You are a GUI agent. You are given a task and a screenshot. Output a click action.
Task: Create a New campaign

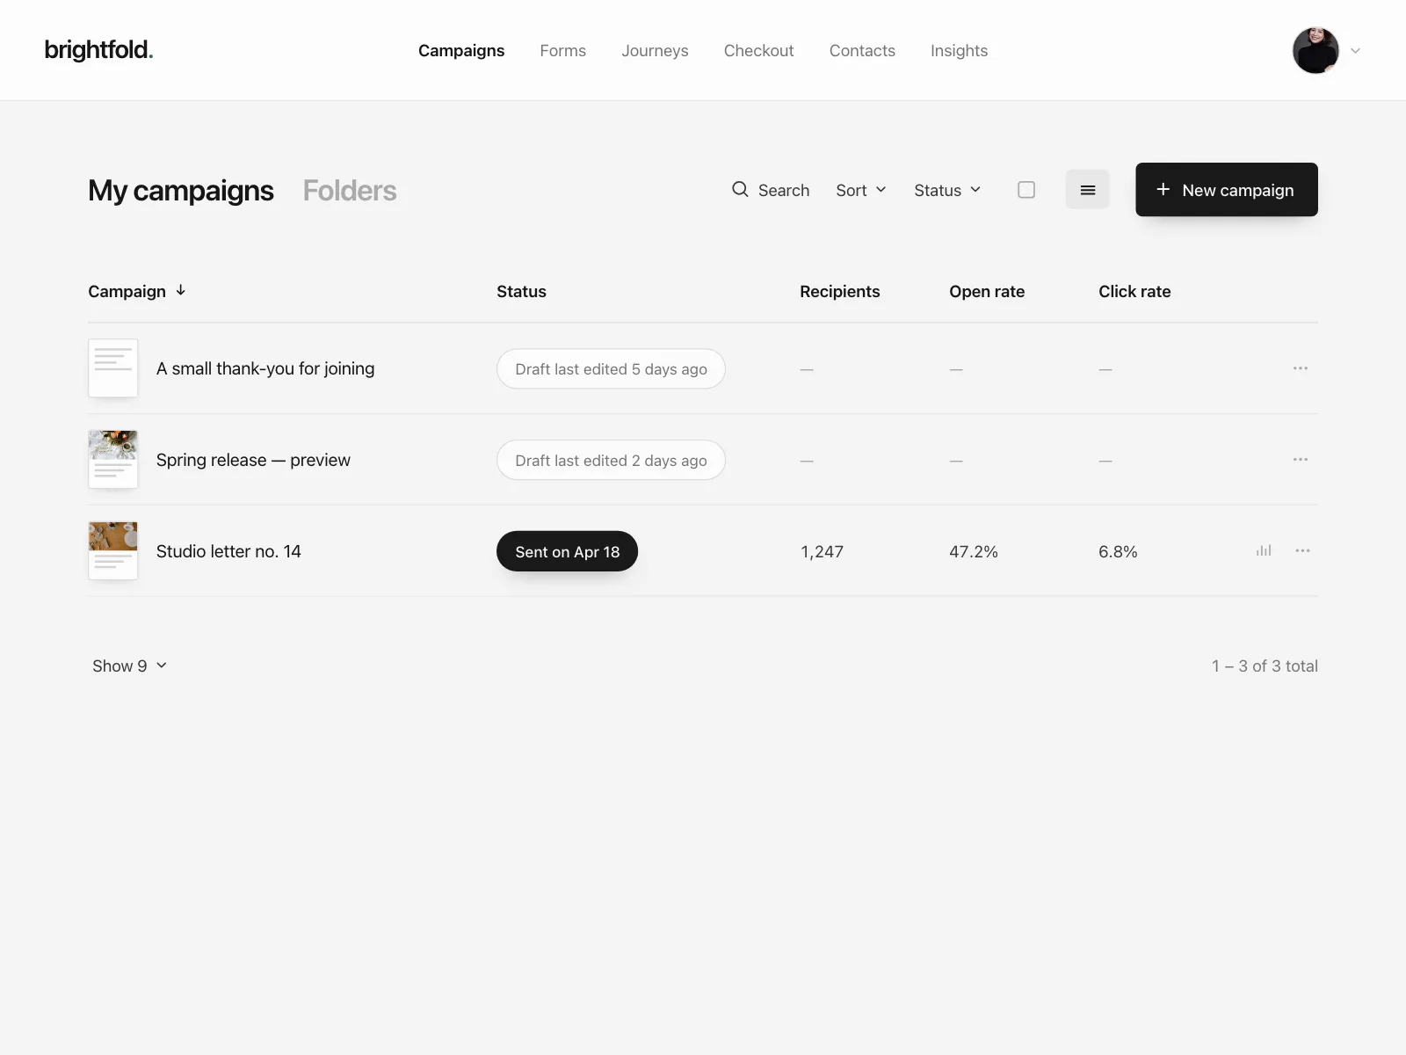(x=1226, y=189)
